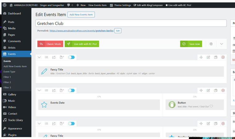Select Add New Events Item in the submenu

(15, 66)
